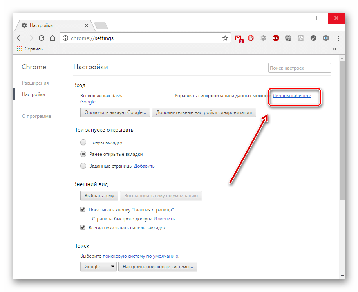This screenshot has width=358, height=292.
Task: Click the 'Личном кабинете' link
Action: pyautogui.click(x=292, y=96)
